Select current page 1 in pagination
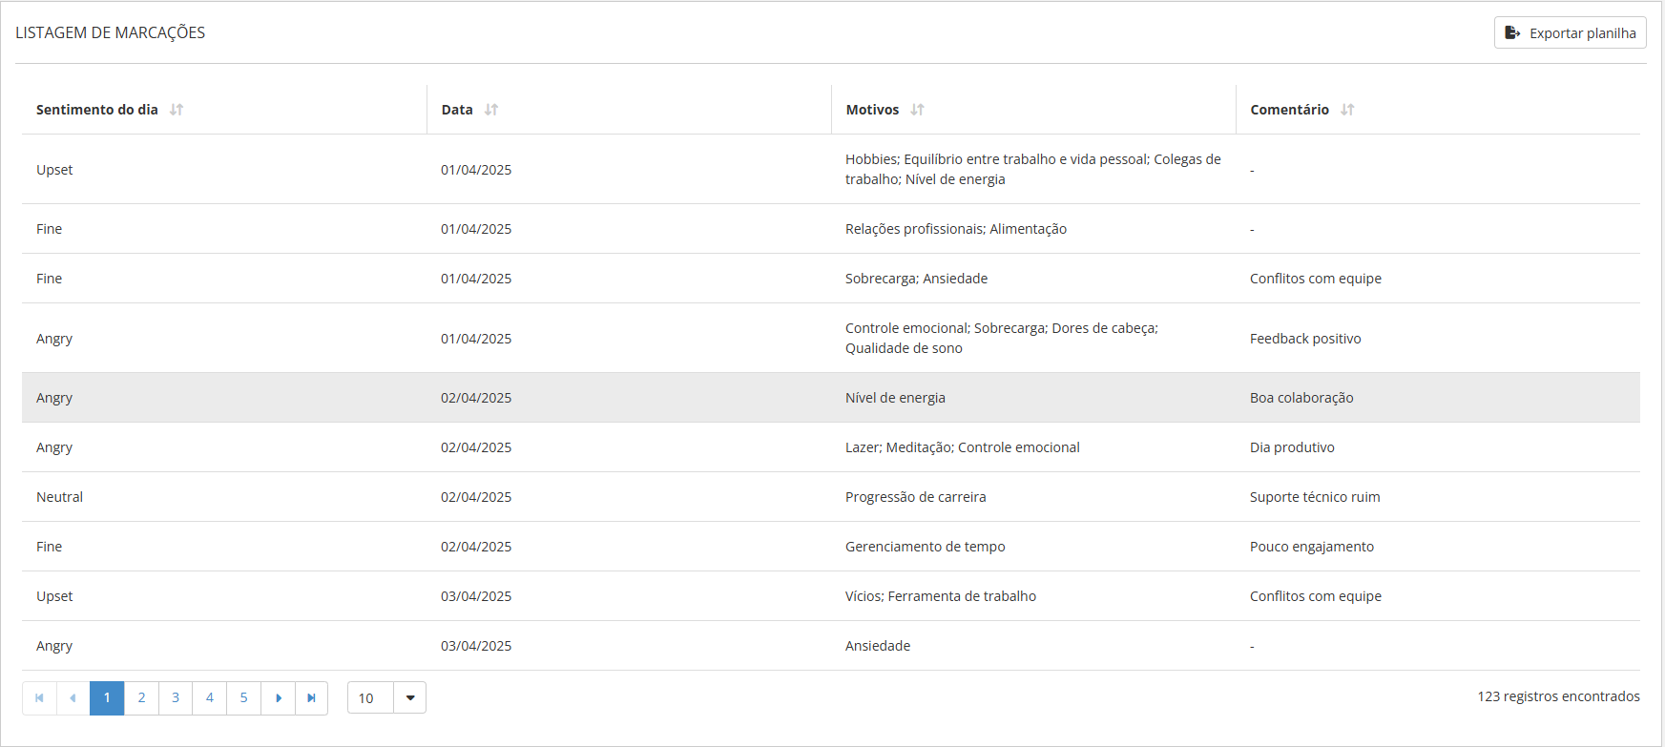The height and width of the screenshot is (747, 1665). tap(107, 698)
